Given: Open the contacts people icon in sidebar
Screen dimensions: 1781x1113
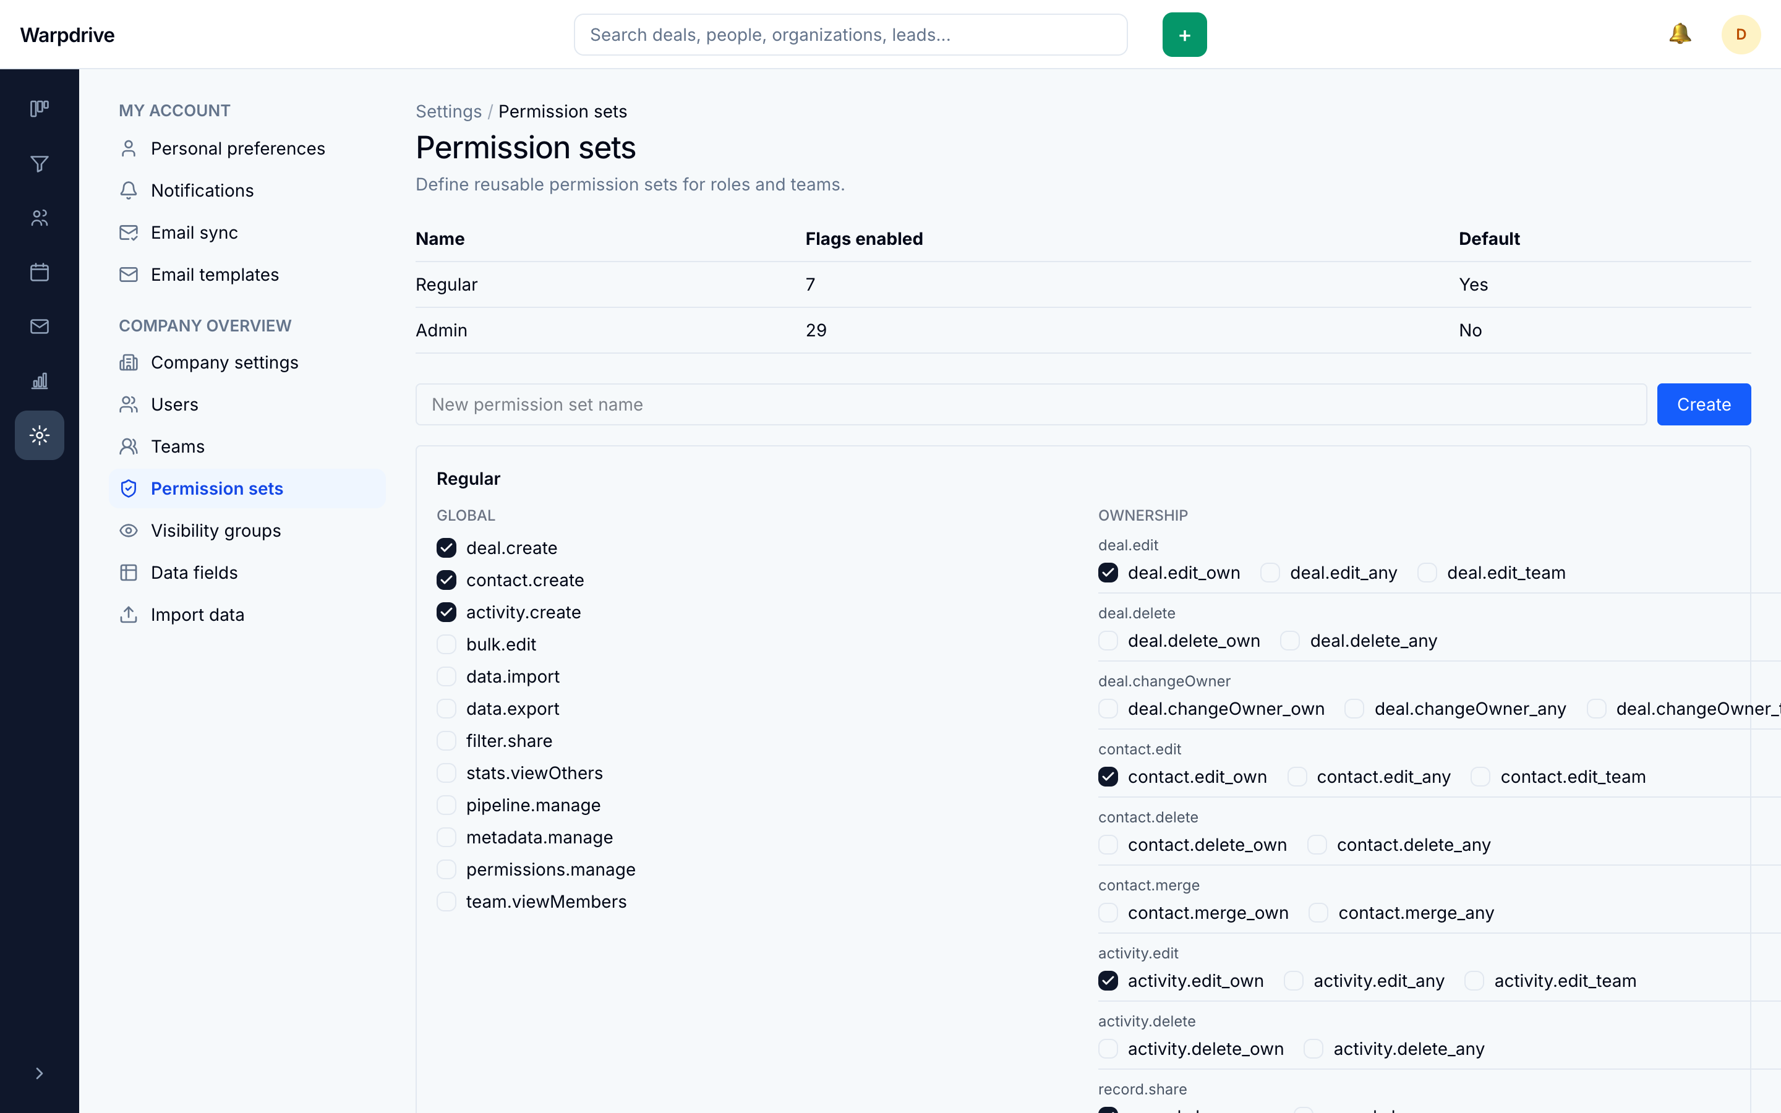Looking at the screenshot, I should pyautogui.click(x=40, y=218).
